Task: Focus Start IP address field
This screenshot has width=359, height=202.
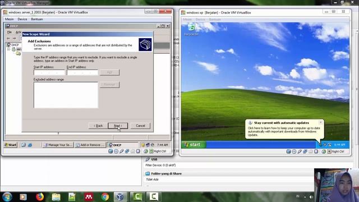Action: [x=49, y=72]
